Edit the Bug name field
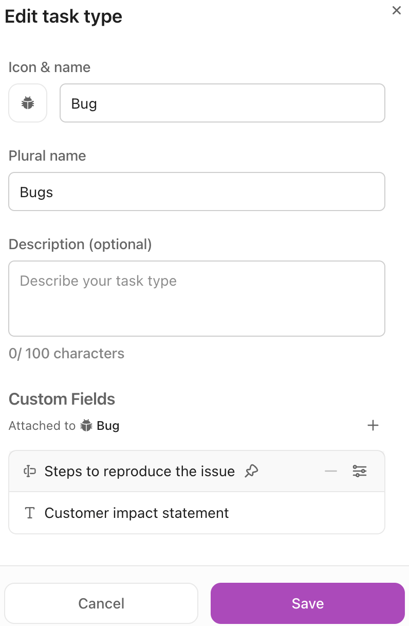 (222, 103)
